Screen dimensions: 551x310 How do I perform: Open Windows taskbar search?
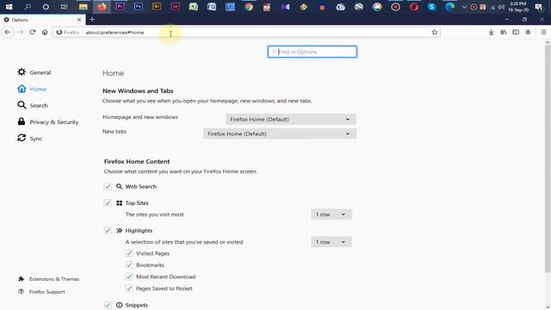coord(28,7)
